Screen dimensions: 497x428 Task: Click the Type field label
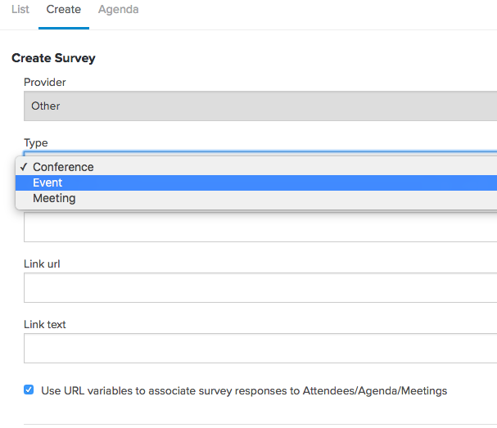(x=36, y=143)
